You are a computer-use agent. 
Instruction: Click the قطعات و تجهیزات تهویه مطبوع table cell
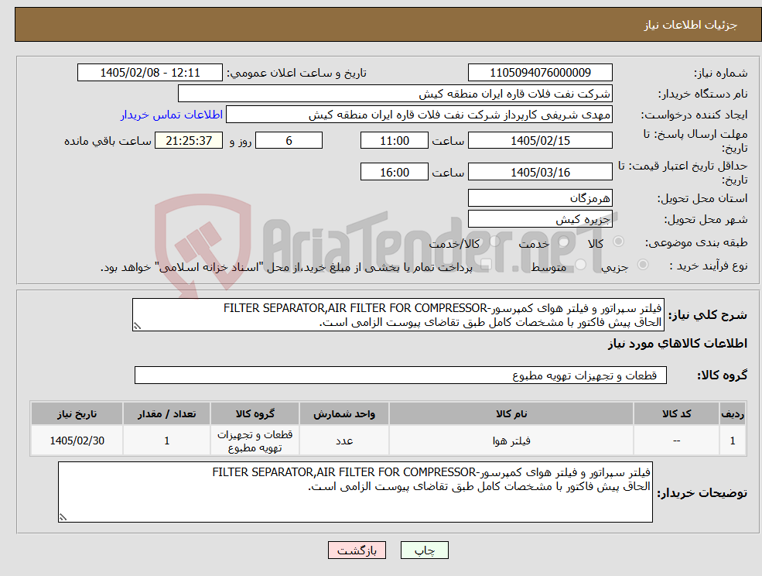(255, 441)
